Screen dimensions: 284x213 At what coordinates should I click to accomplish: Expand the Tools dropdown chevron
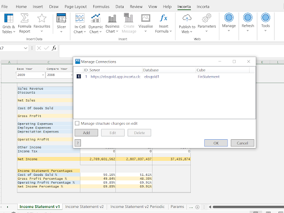click(265, 31)
